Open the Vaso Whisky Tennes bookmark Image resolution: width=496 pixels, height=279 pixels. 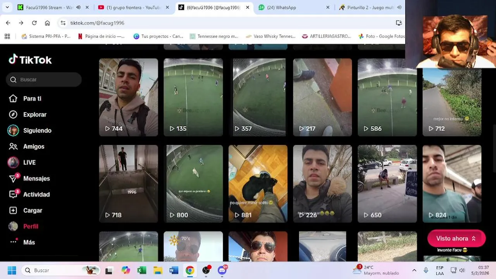click(270, 36)
